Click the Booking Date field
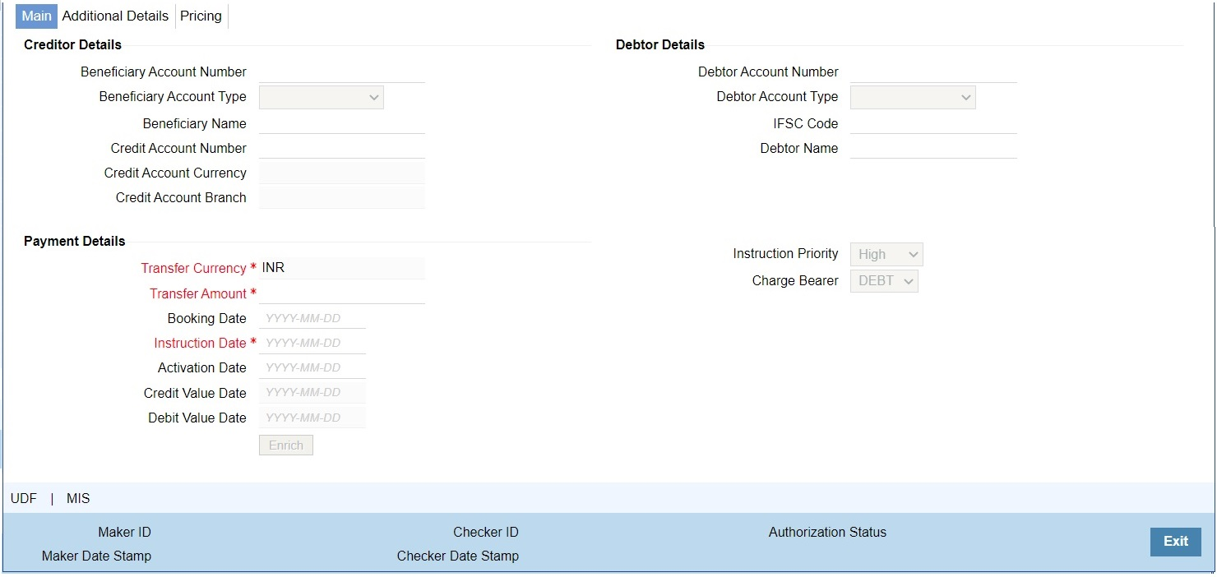Viewport: 1217px width, 577px height. coord(312,318)
